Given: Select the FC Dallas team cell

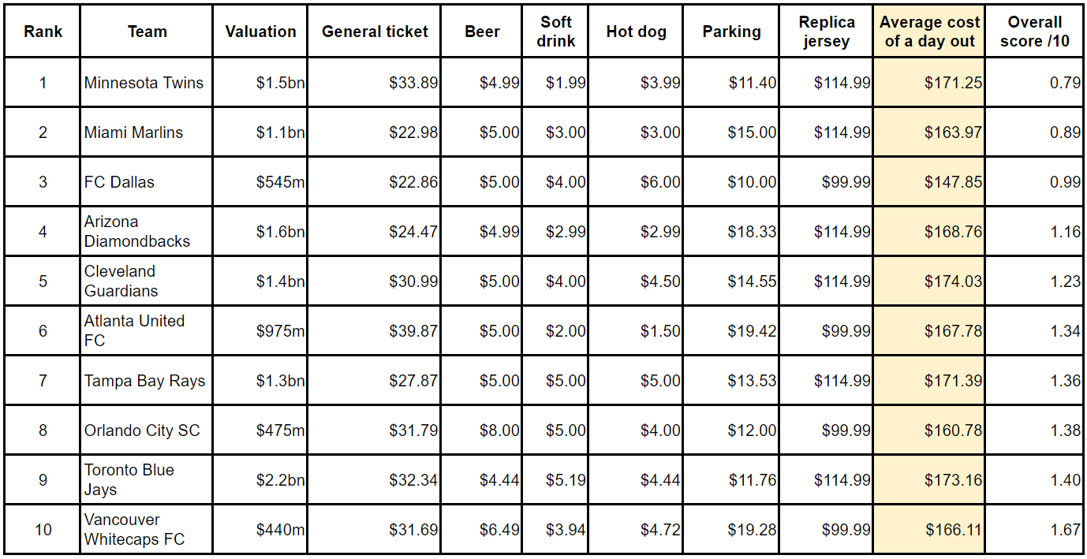Looking at the screenshot, I should click(120, 182).
